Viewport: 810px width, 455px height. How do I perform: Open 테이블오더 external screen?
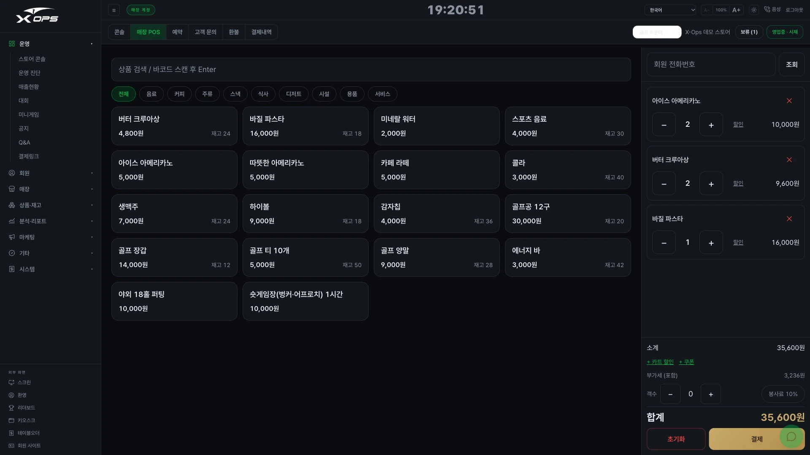pyautogui.click(x=24, y=433)
